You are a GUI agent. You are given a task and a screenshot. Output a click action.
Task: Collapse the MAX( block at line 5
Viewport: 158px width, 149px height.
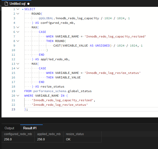pyautogui.click(x=18, y=27)
